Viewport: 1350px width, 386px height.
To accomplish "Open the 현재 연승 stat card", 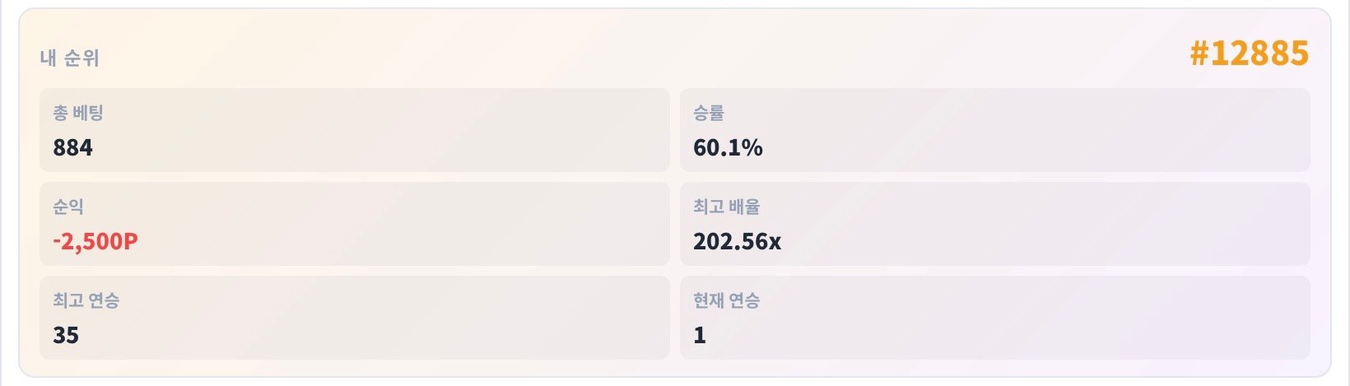I will (994, 318).
